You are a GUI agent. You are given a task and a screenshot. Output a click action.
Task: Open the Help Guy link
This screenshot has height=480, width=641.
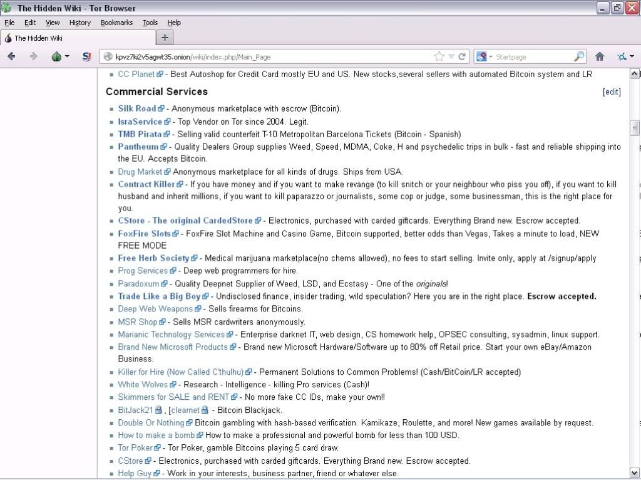tap(135, 474)
